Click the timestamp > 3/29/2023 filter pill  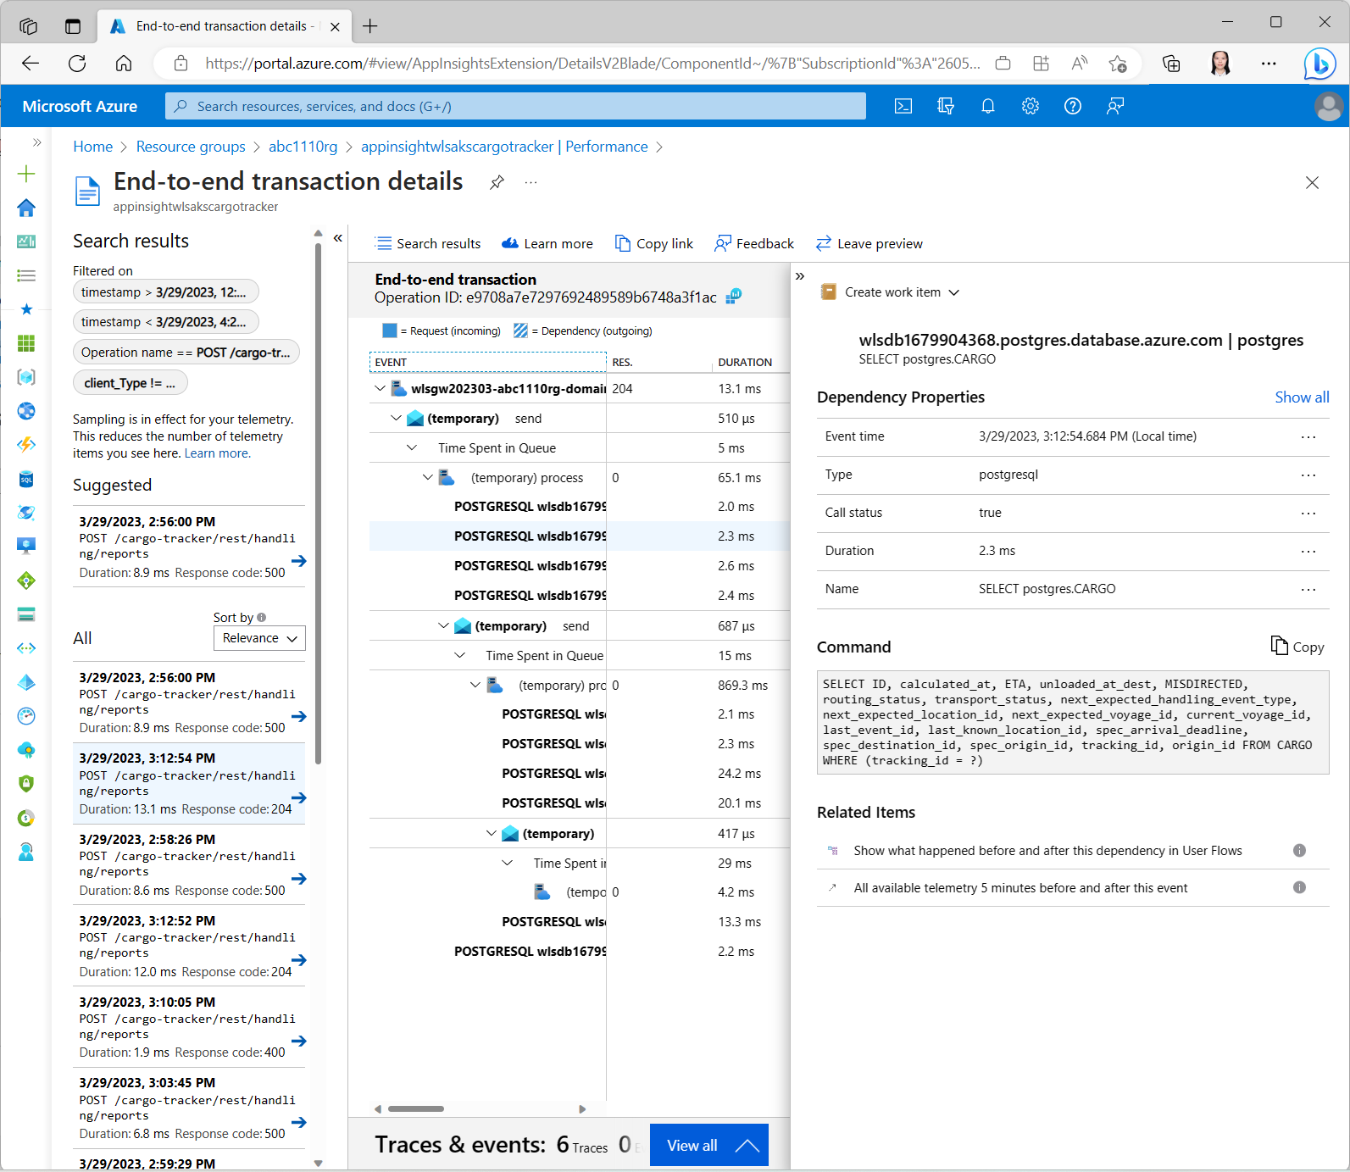click(165, 292)
